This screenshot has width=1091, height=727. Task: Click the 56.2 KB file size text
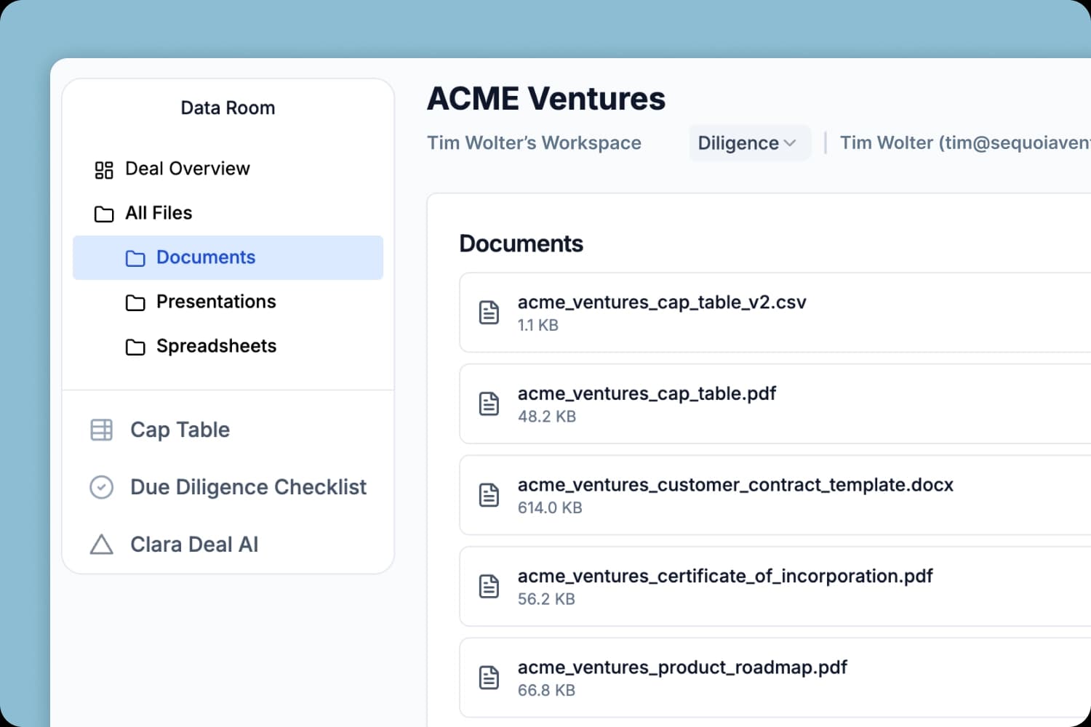click(546, 599)
